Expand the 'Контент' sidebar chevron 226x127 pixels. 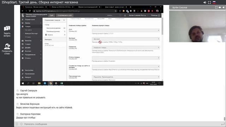click(x=41, y=51)
